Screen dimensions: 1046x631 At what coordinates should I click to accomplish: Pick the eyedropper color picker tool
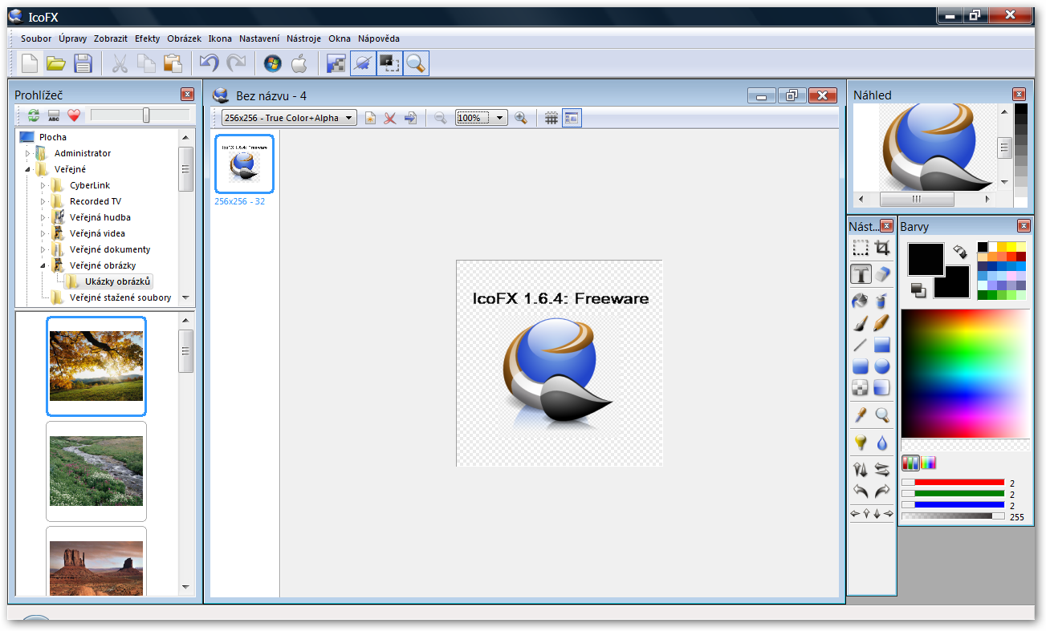tap(861, 415)
